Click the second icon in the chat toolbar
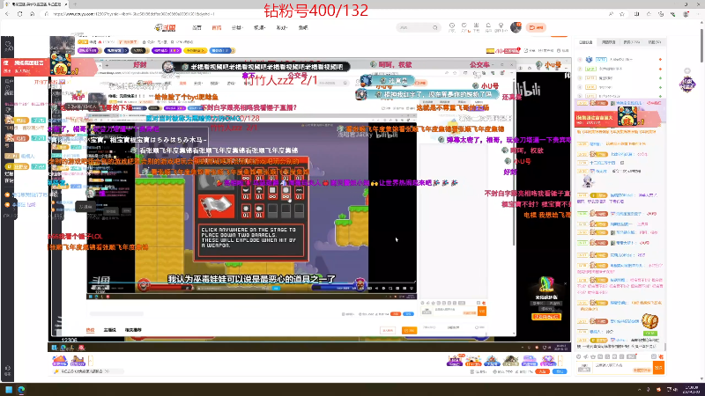Screen dimensions: 705x396 586,356
